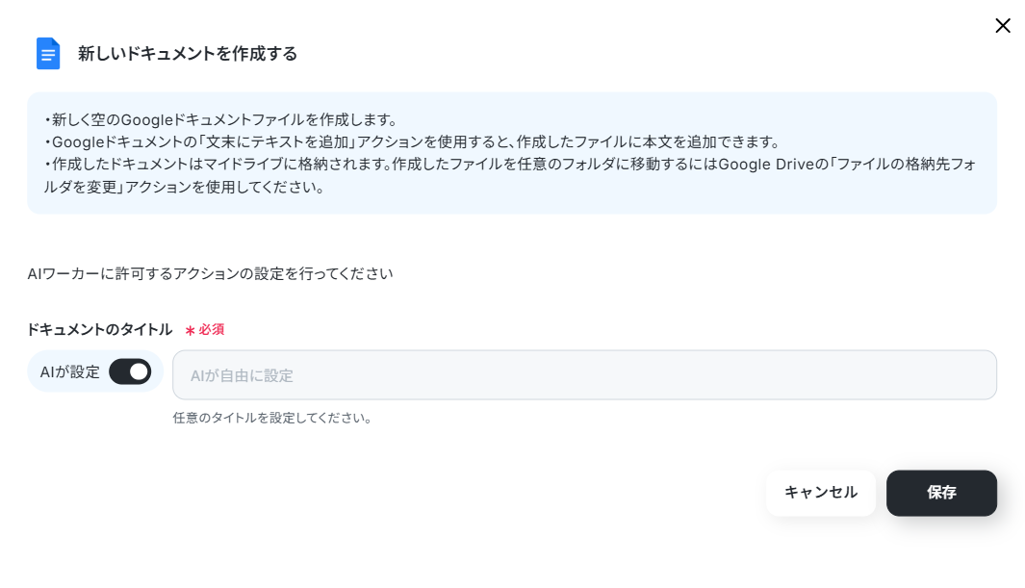Click the blue Google Docs file icon
Screen dimensions: 1025x588
click(48, 54)
